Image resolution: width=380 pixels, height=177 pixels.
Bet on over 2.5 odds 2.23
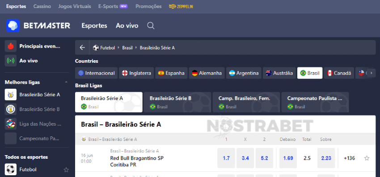coord(326,158)
